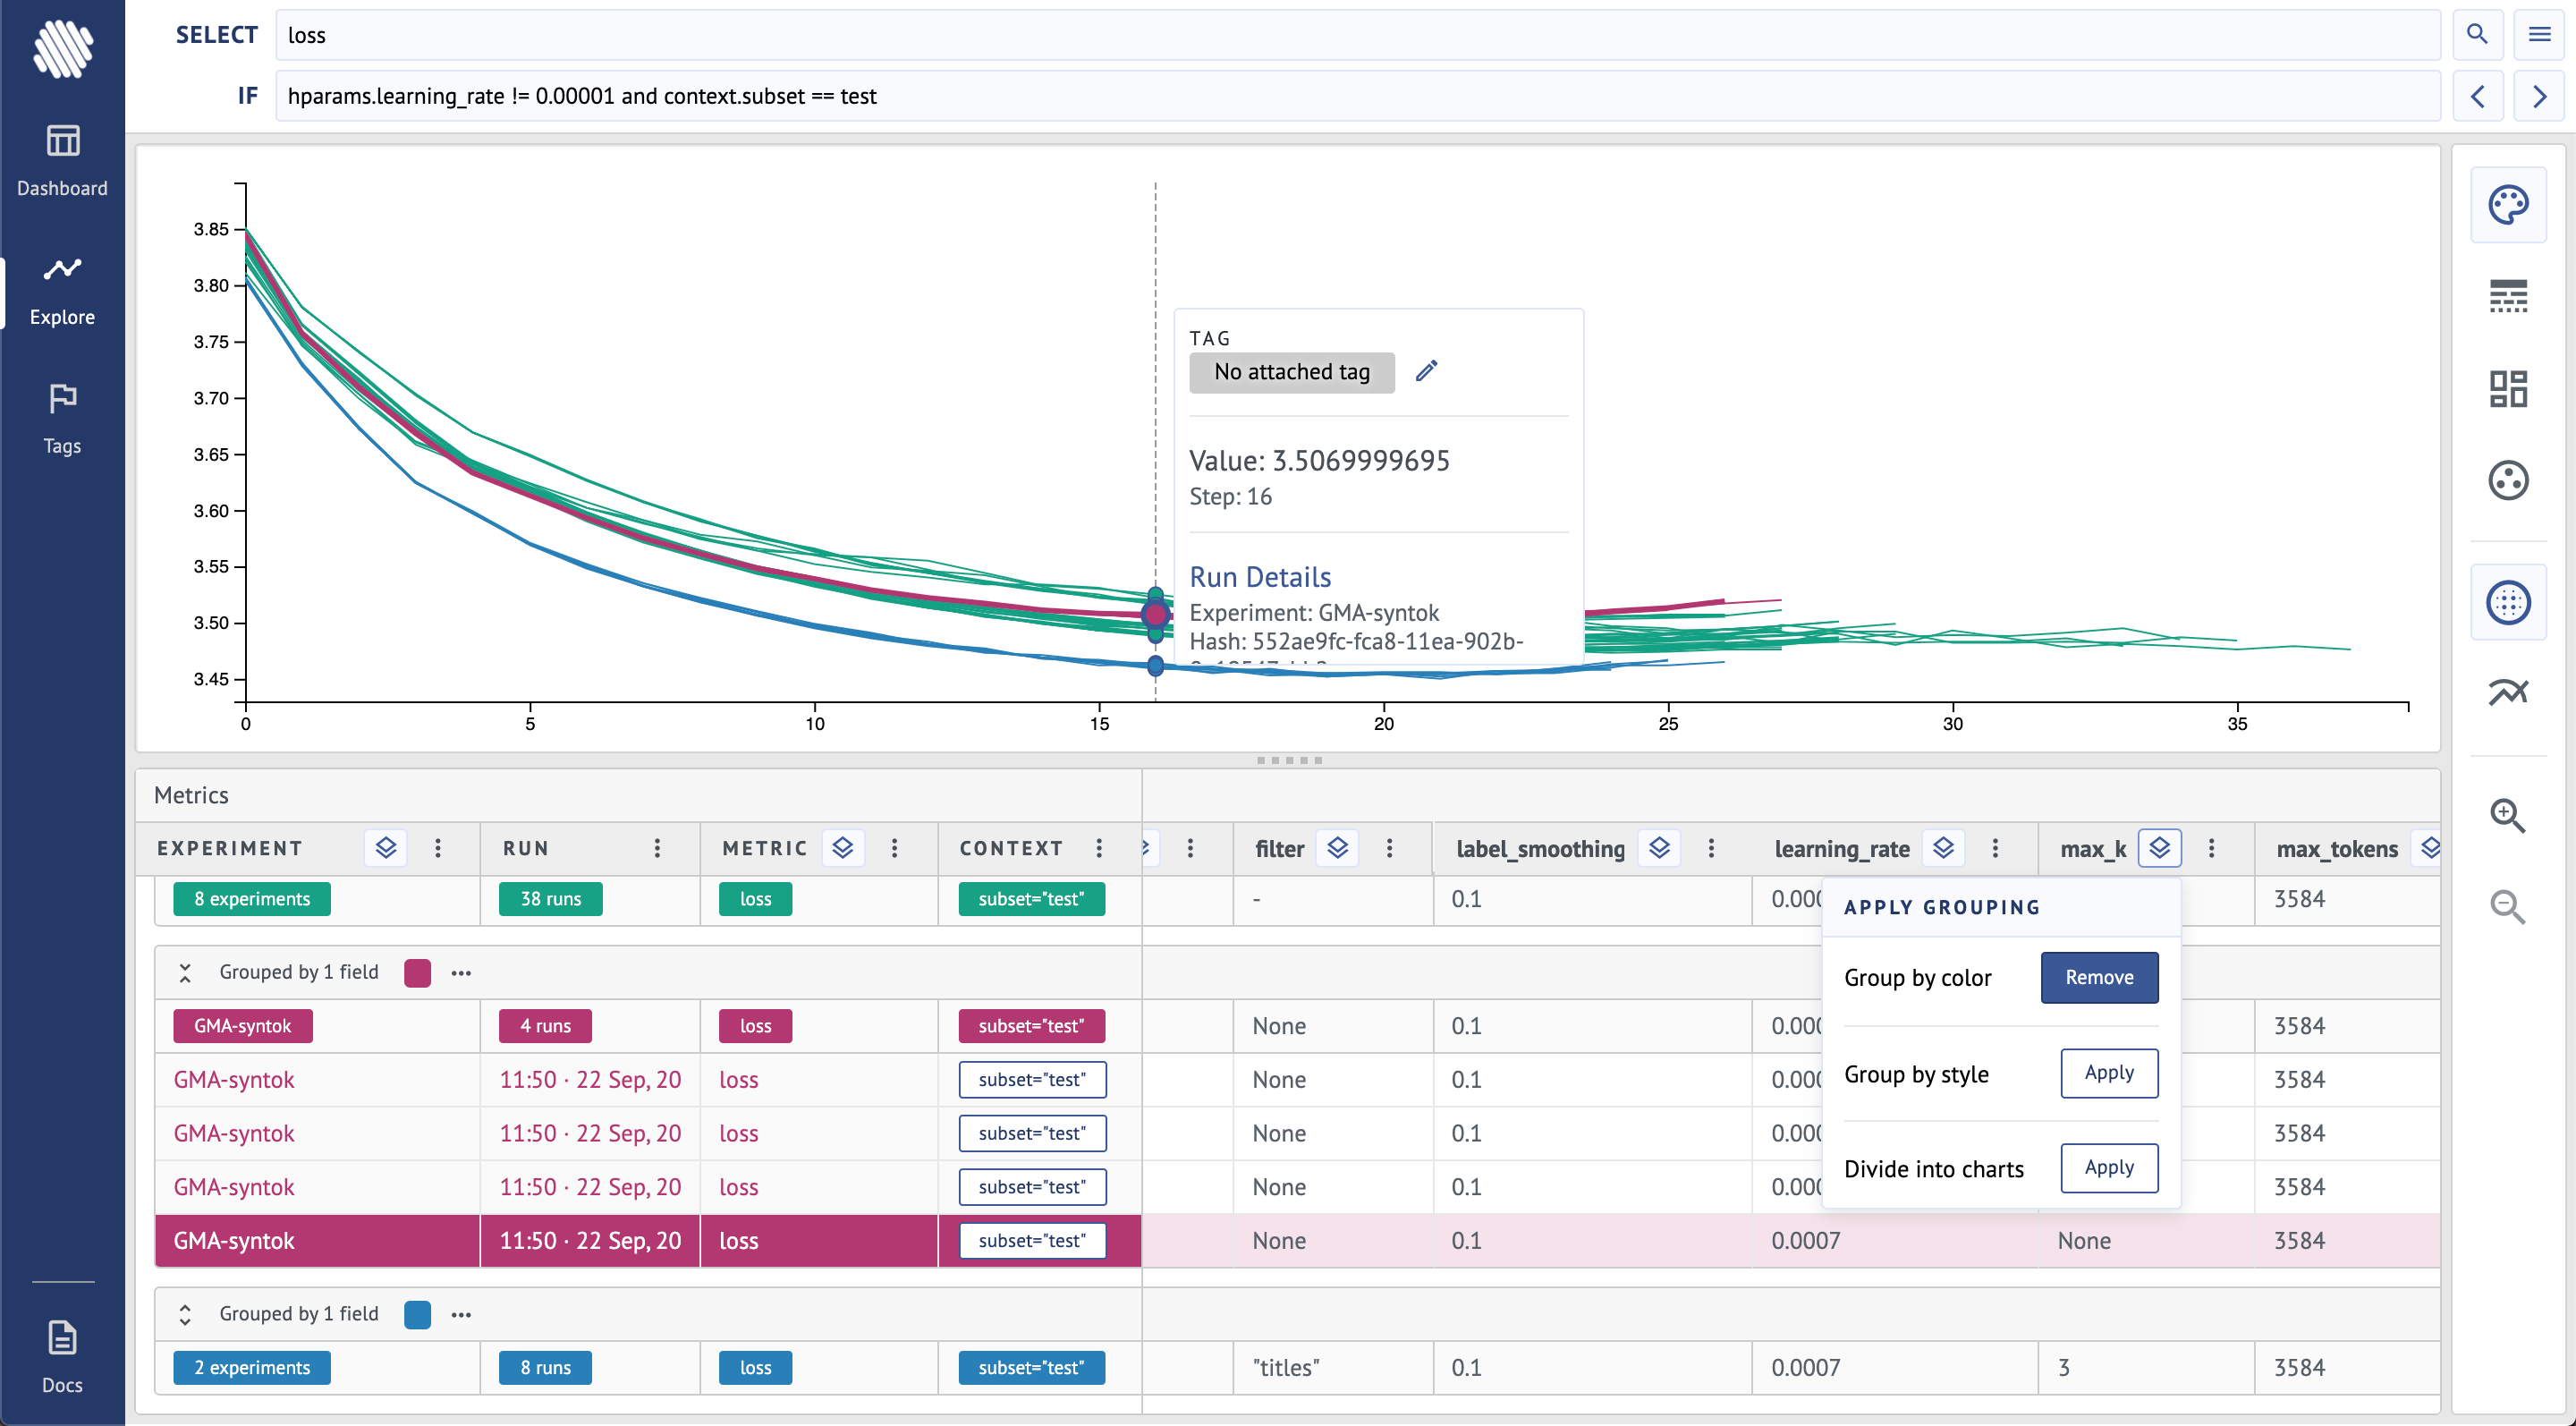Click the zoom out magnifier icon

click(x=2507, y=907)
